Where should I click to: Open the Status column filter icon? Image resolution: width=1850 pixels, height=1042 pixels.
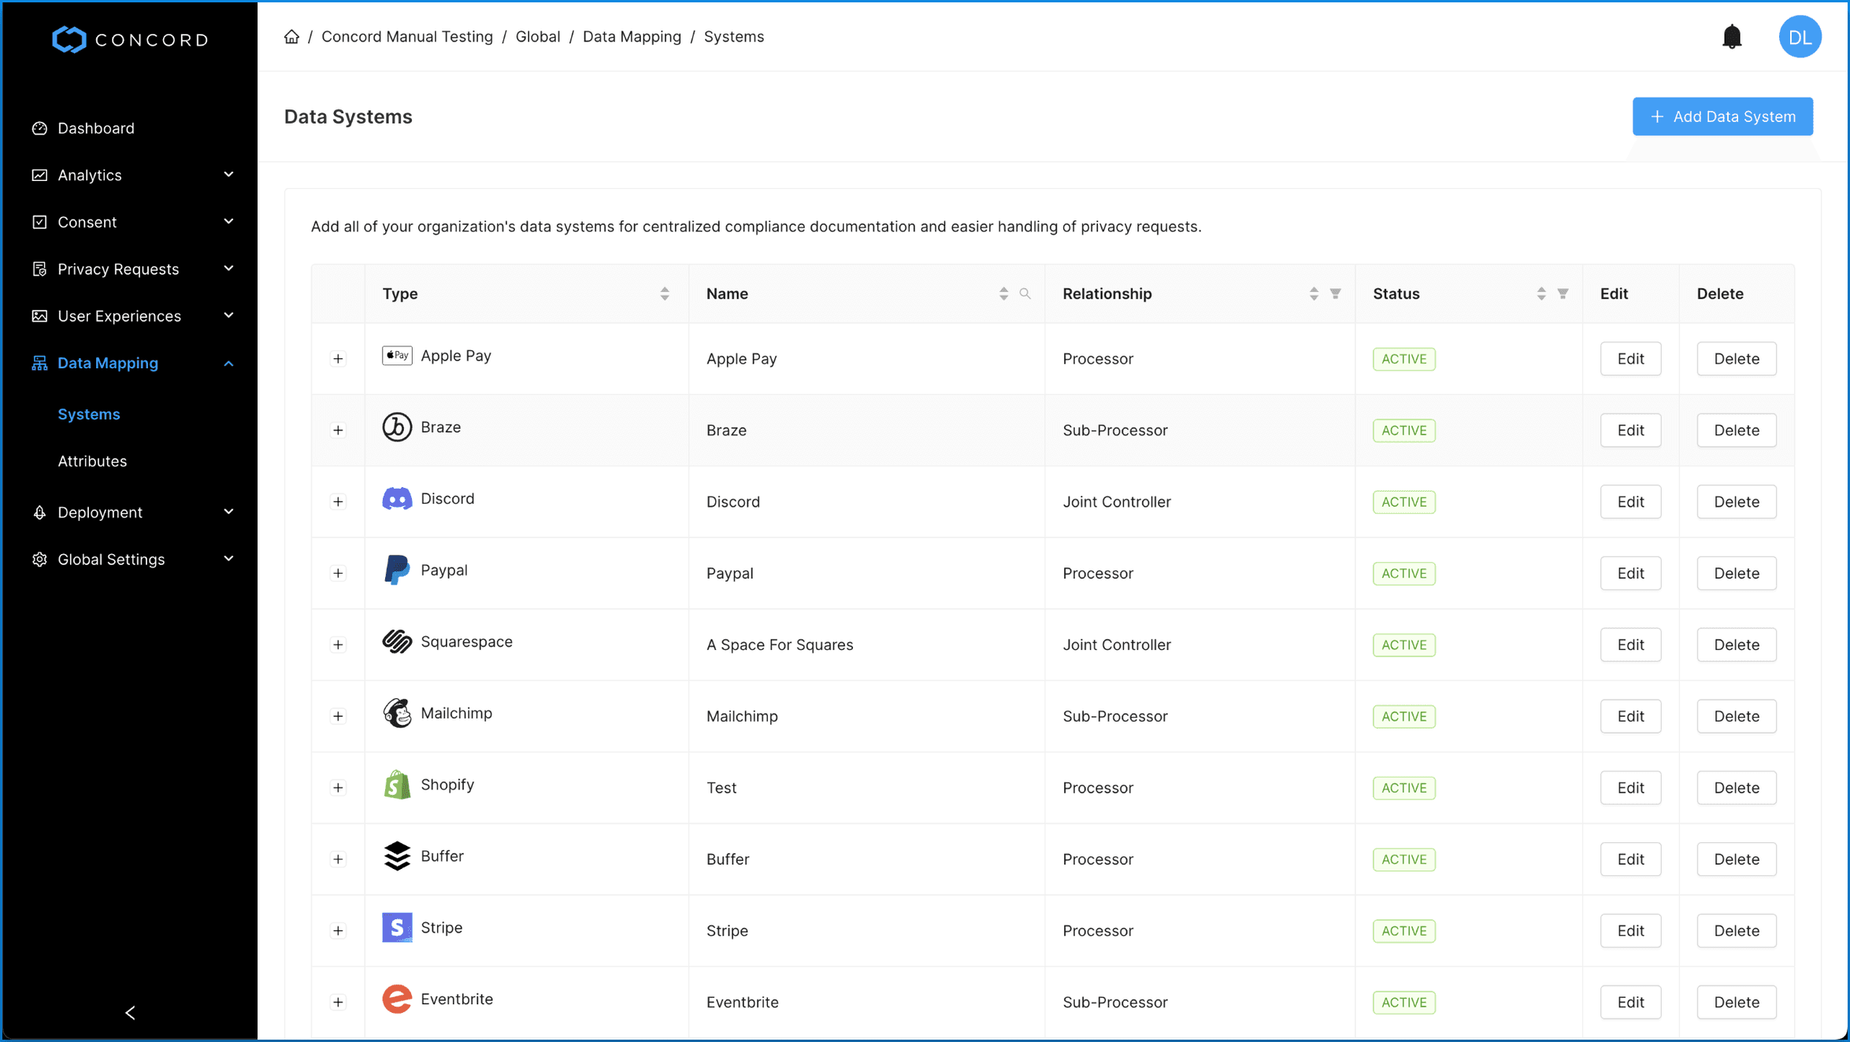click(x=1563, y=294)
